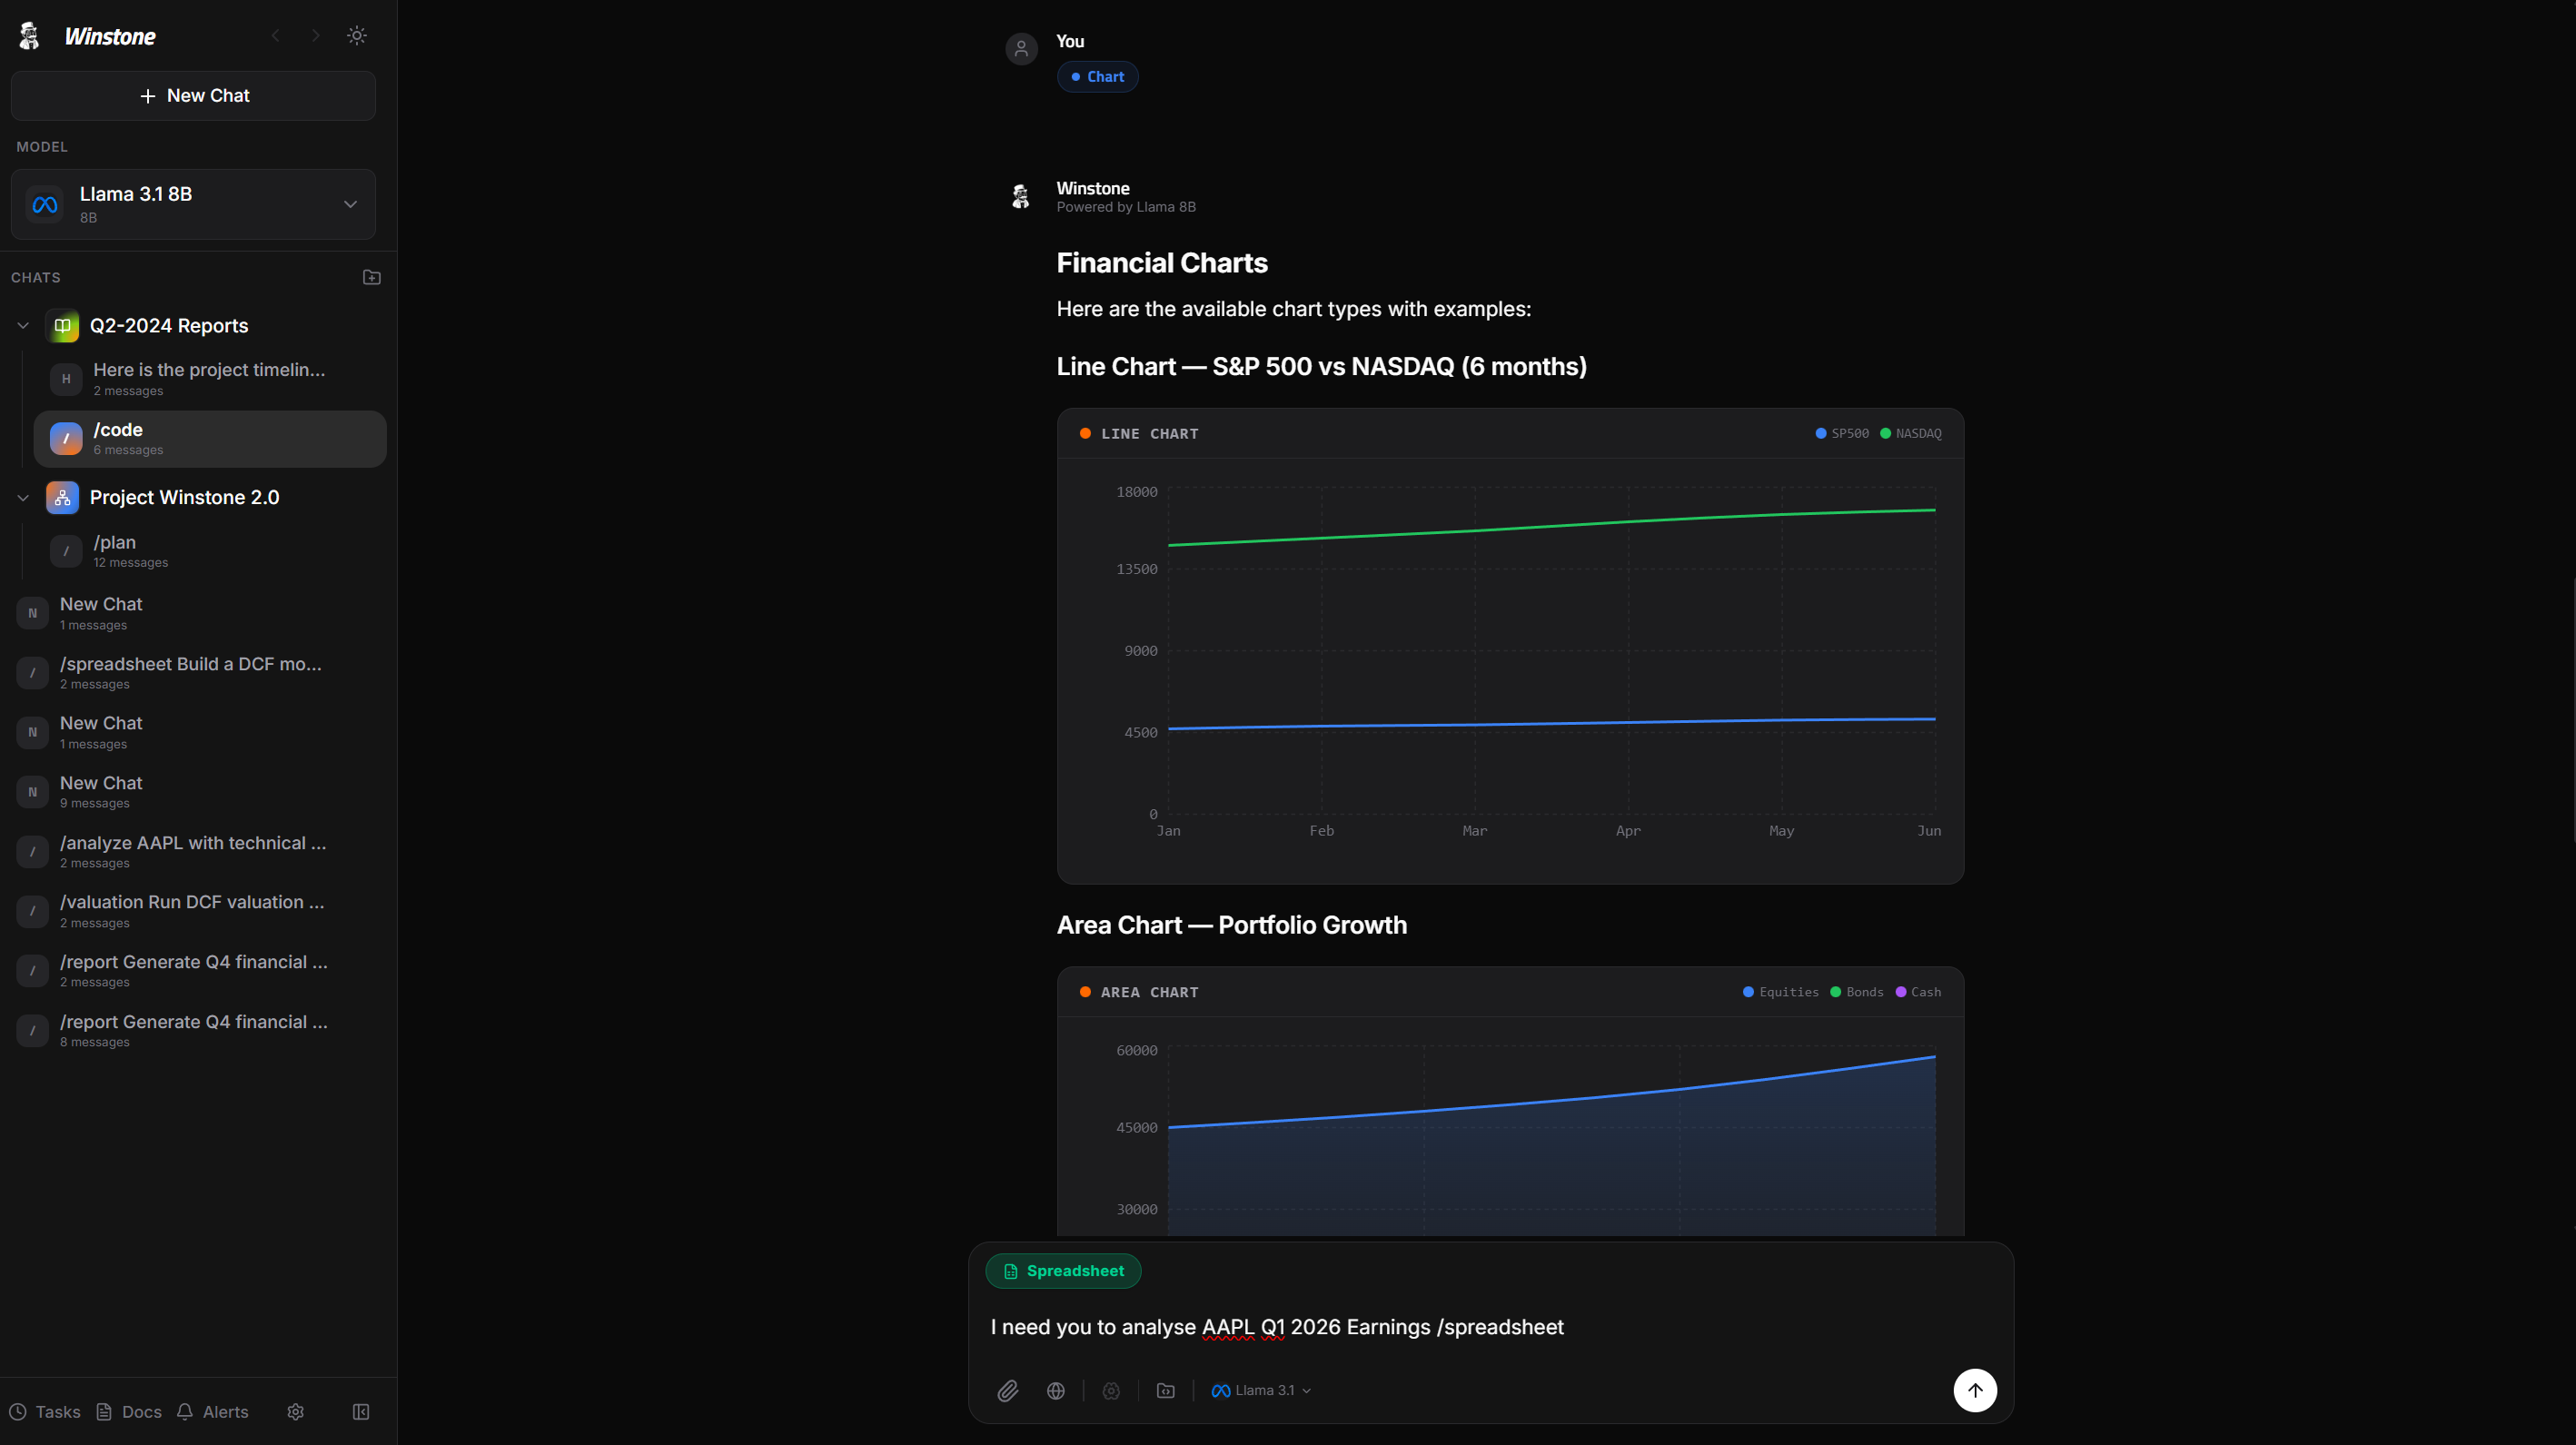Image resolution: width=2576 pixels, height=1445 pixels.
Task: Click the web search globe icon
Action: coord(1055,1390)
